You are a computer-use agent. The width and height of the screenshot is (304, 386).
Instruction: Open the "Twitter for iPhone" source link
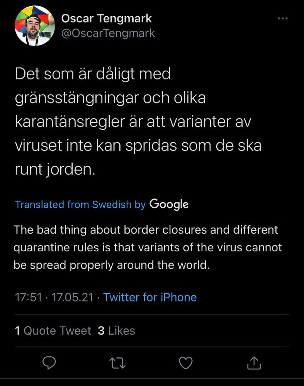[x=150, y=297]
